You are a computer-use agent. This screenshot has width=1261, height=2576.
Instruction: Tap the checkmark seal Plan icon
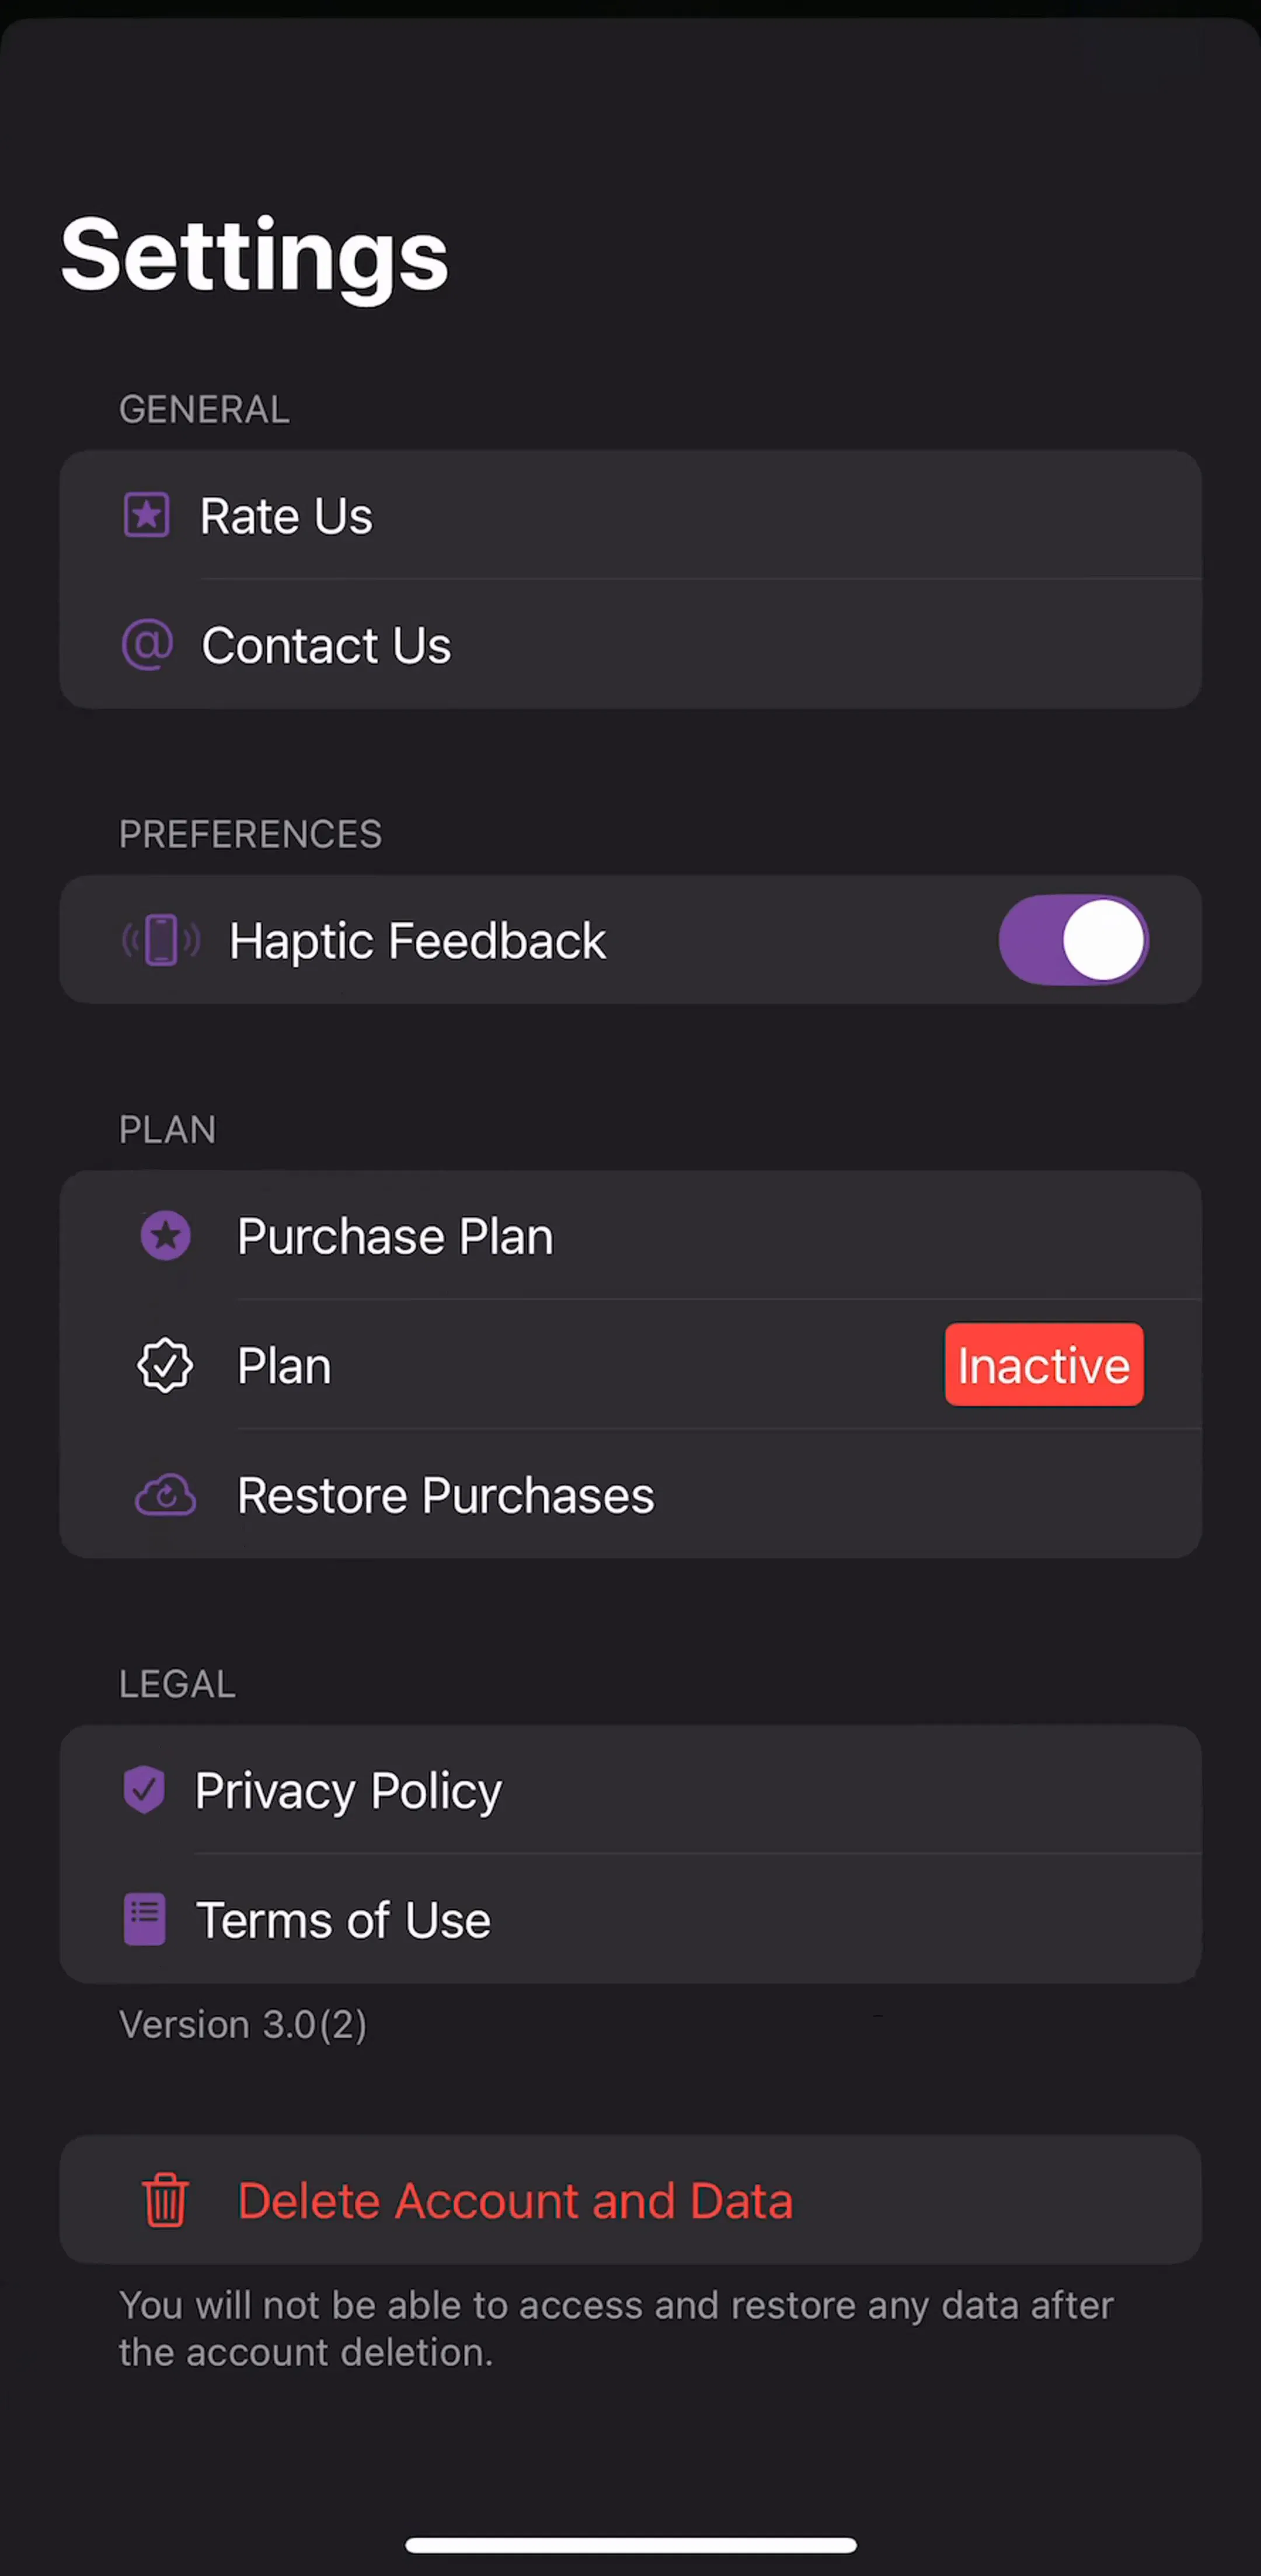click(165, 1365)
